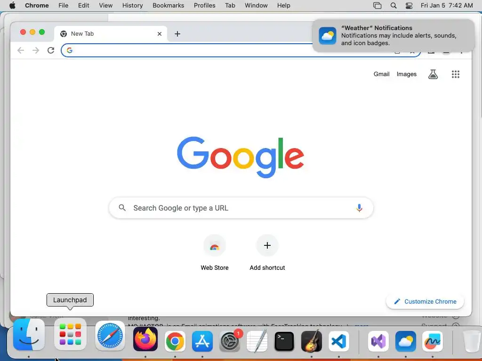Start voice search with microphone icon

359,208
